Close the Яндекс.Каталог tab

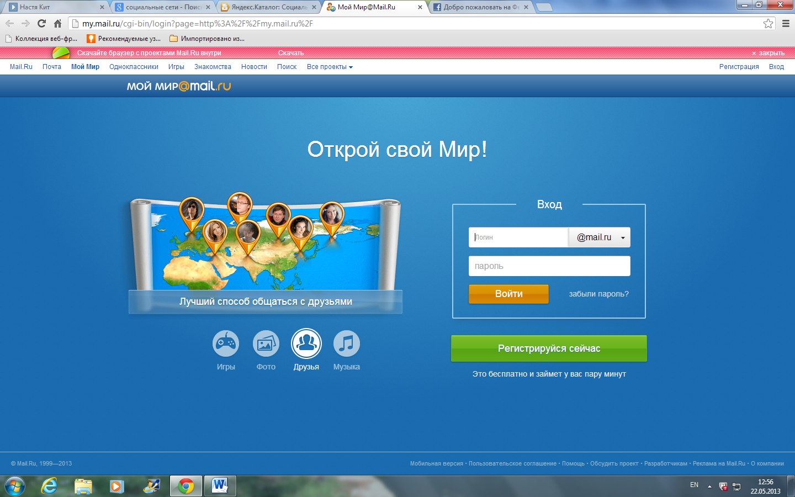pyautogui.click(x=314, y=7)
